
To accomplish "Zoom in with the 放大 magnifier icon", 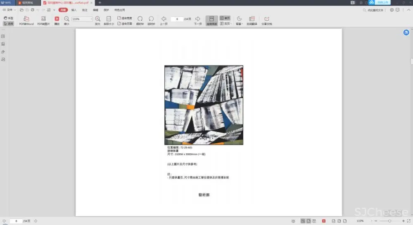I will pyautogui.click(x=97, y=19).
